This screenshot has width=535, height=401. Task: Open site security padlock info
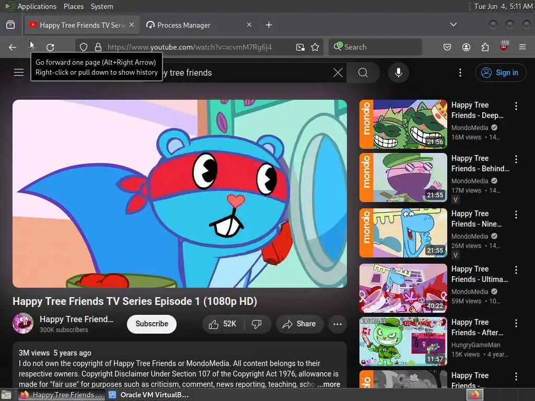tap(98, 47)
